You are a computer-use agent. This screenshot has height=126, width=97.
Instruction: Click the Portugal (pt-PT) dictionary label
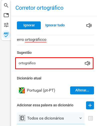[x=41, y=90]
